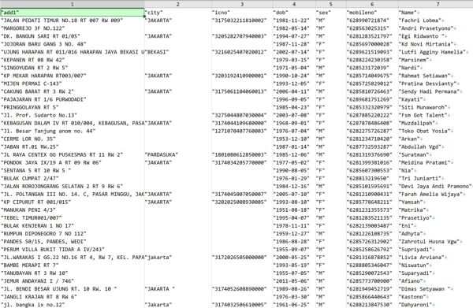Select the "Name" header cell
Image resolution: width=473 pixels, height=308 pixels.
click(436, 13)
